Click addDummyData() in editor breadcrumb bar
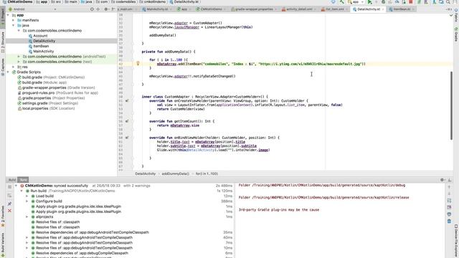The width and height of the screenshot is (459, 258). (x=175, y=173)
